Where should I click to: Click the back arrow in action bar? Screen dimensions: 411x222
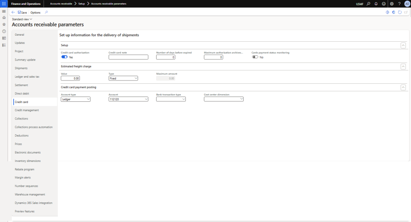tap(13, 12)
